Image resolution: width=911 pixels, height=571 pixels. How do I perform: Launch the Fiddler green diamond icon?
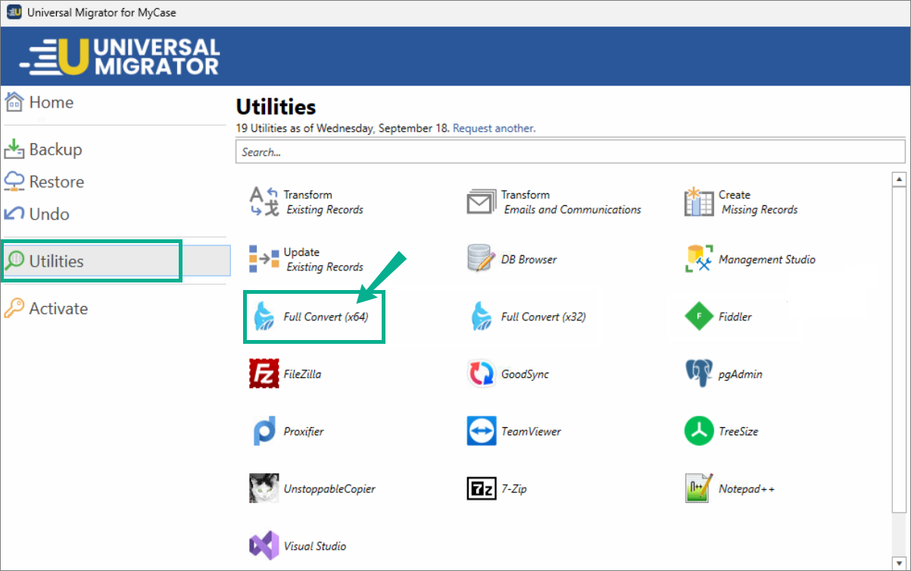tap(699, 317)
